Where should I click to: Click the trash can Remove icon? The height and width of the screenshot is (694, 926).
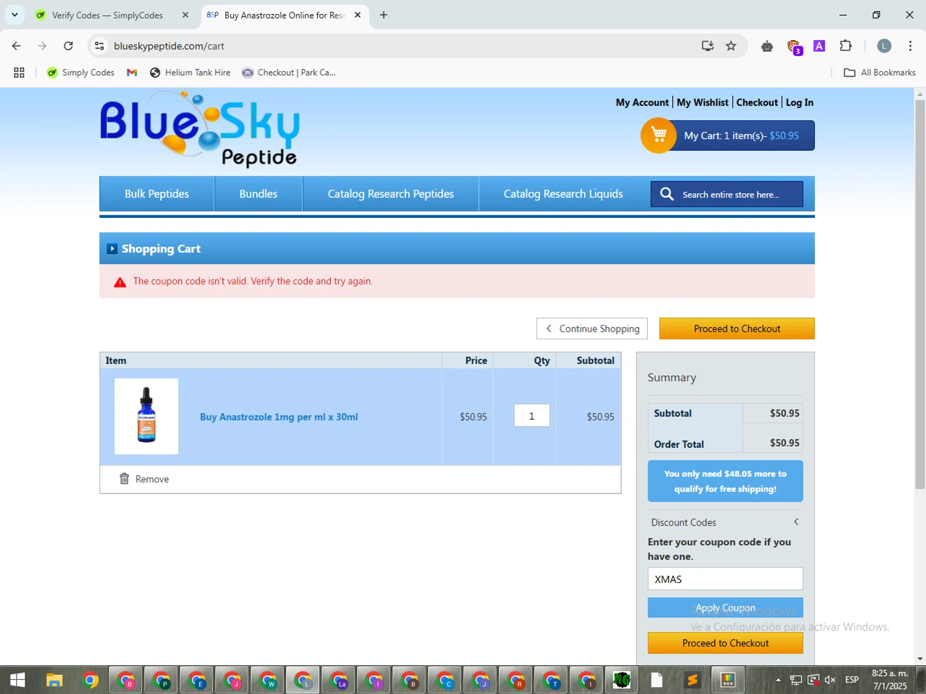click(124, 479)
